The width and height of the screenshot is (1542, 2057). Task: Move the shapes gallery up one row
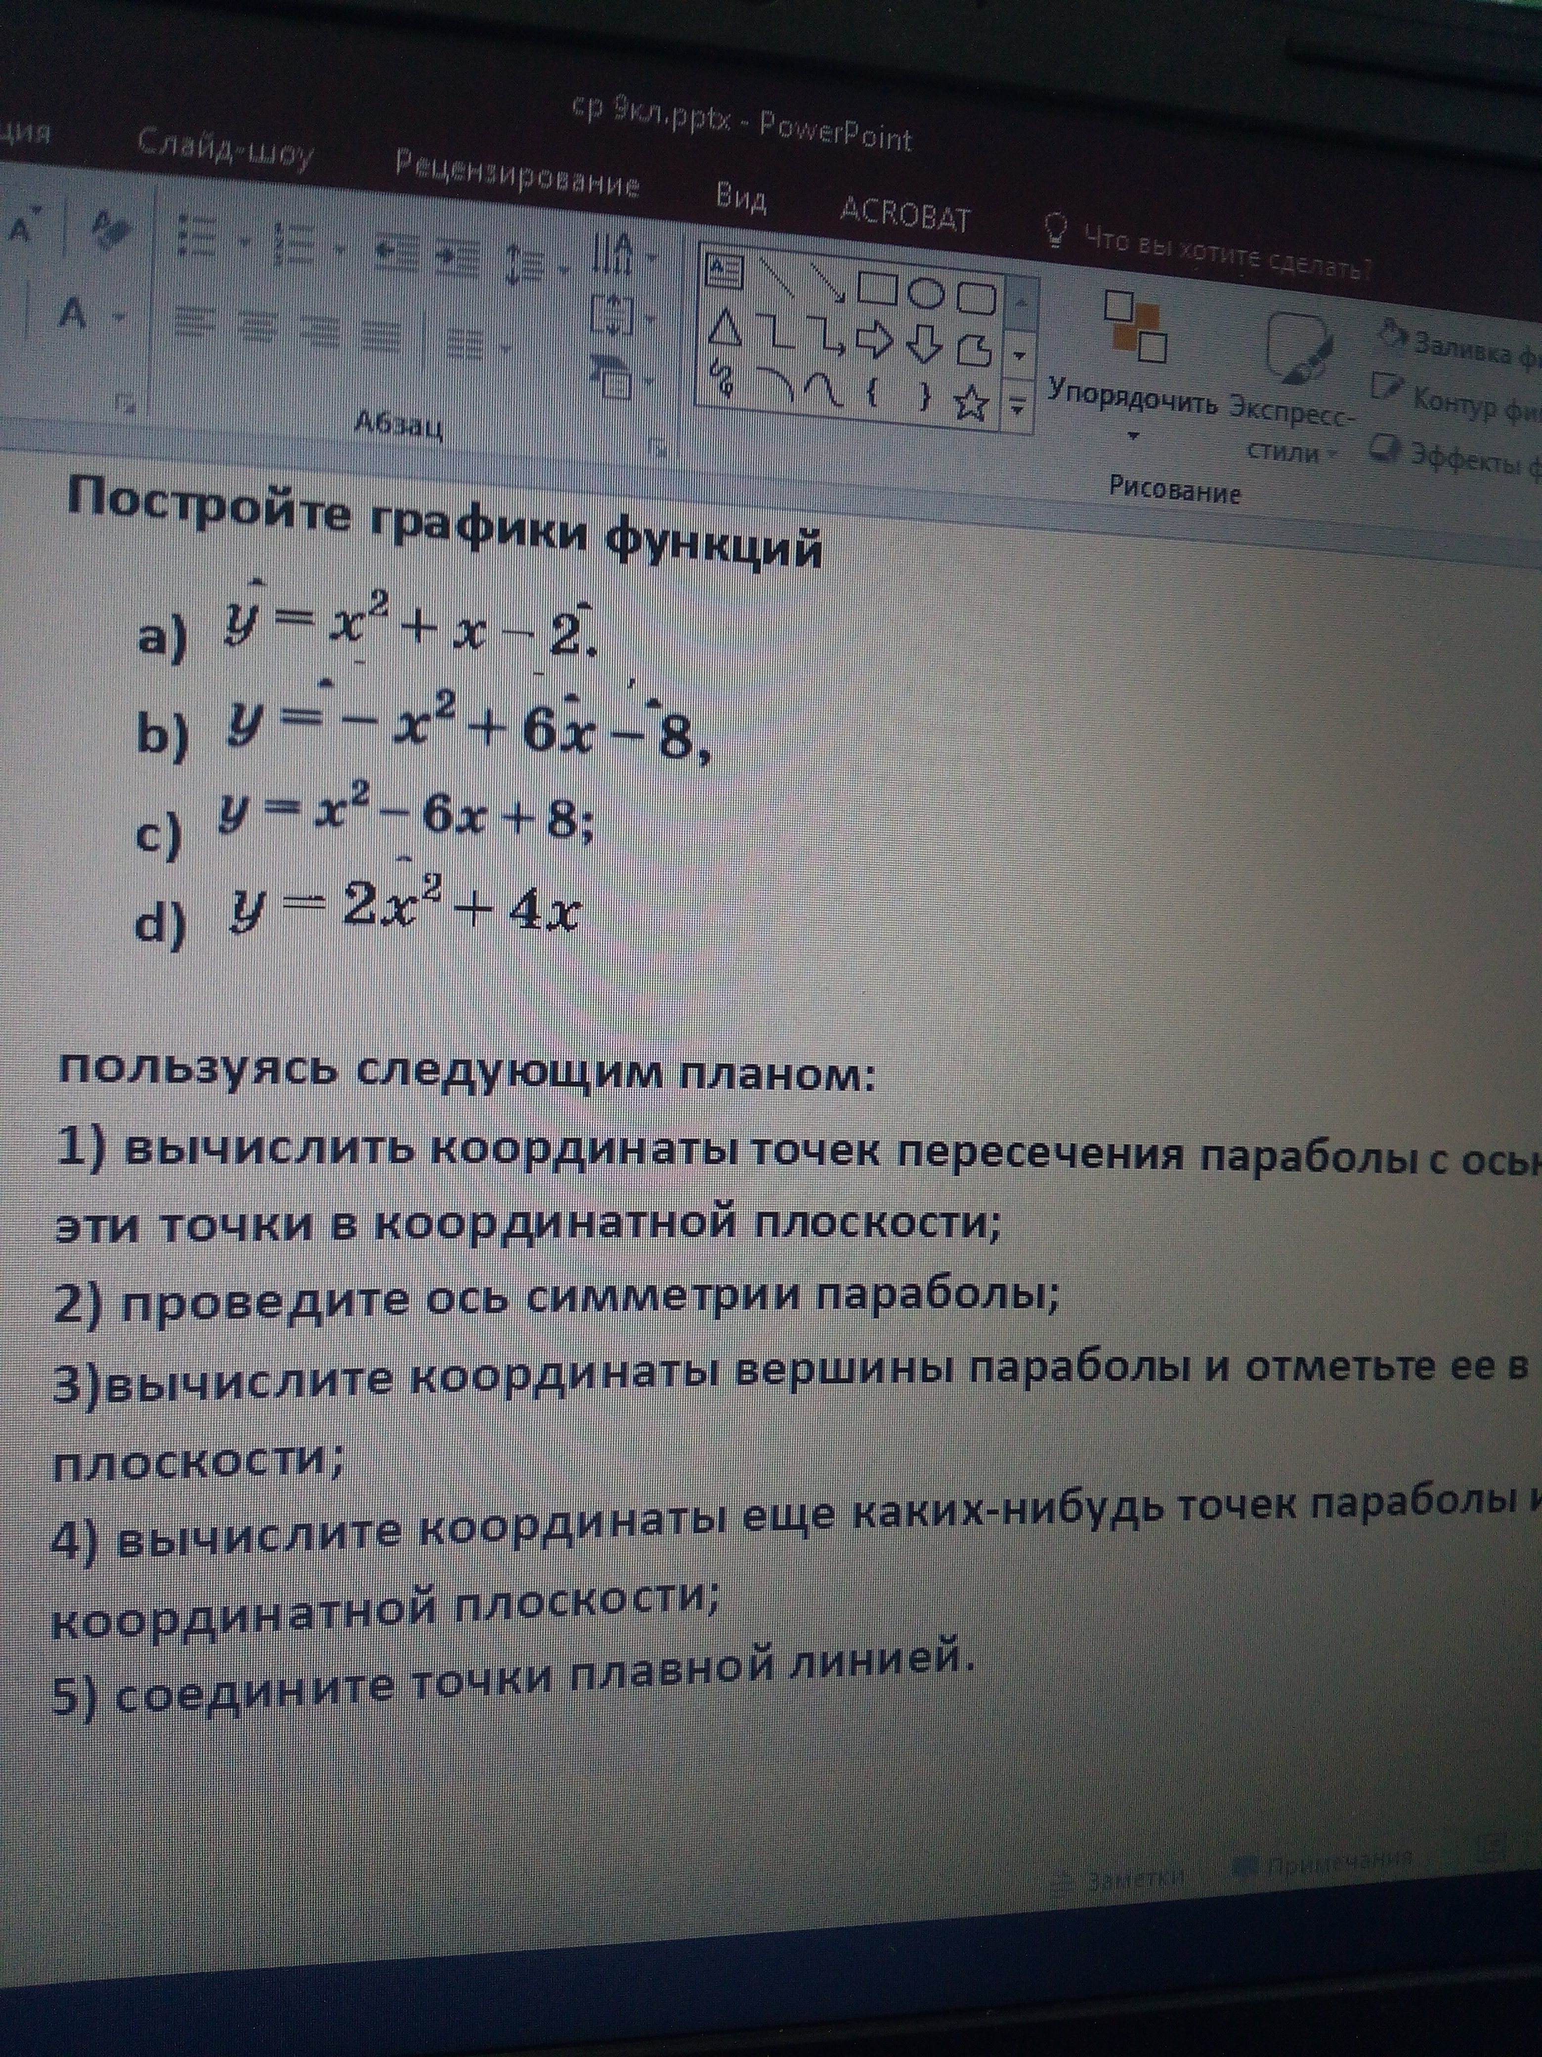pos(1022,302)
